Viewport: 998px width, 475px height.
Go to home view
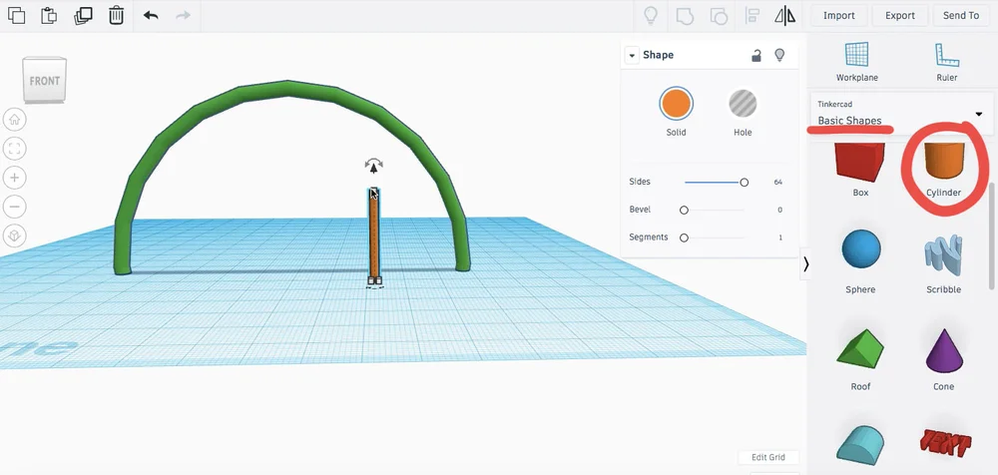(x=15, y=120)
